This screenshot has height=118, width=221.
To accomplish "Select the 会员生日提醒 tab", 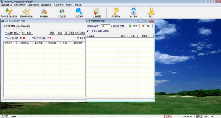I will [x=9, y=26].
